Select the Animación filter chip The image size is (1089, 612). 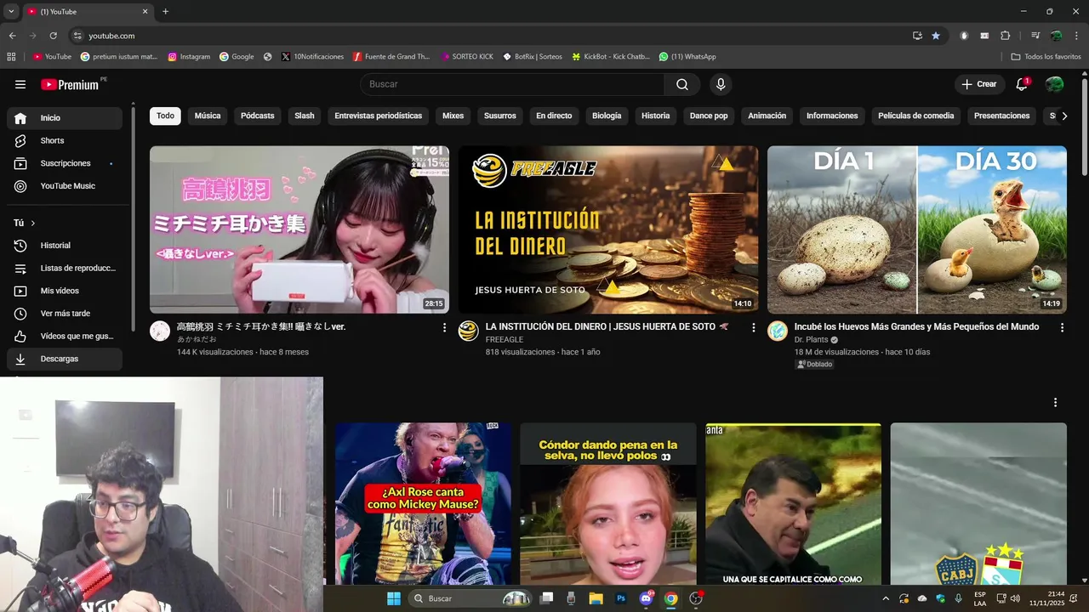(x=767, y=116)
